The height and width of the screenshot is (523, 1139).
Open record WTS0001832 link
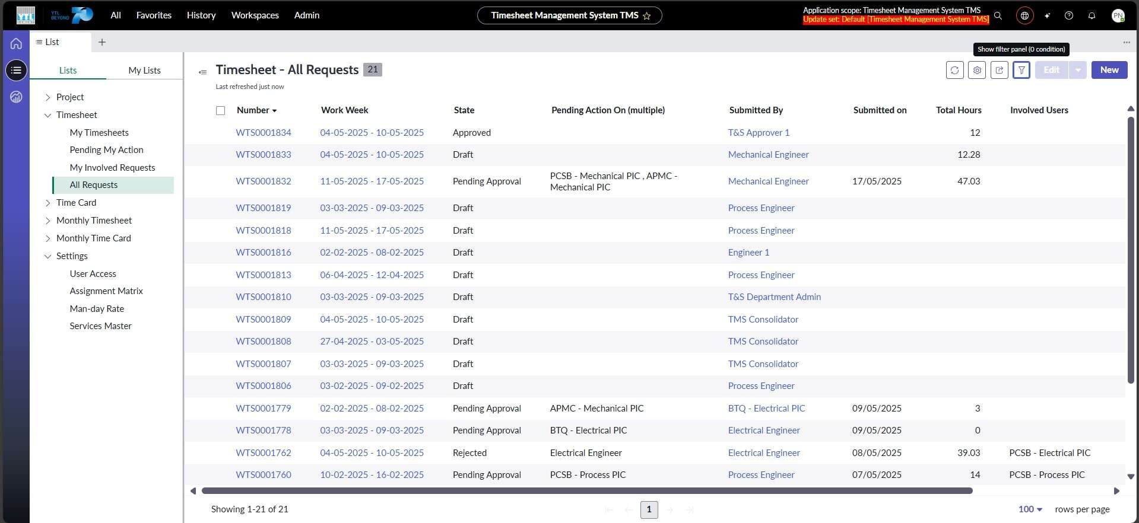point(264,181)
